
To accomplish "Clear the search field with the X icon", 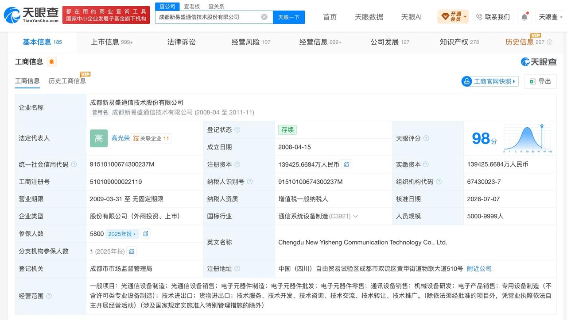I will click(x=264, y=17).
